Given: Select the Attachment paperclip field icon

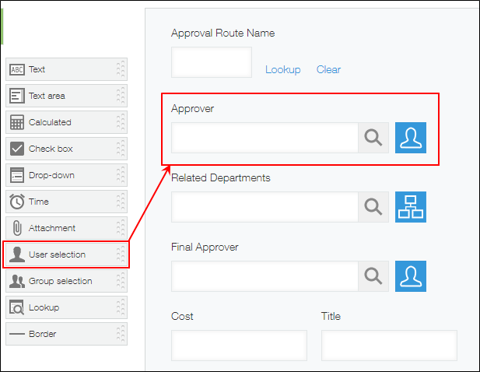Looking at the screenshot, I should pyautogui.click(x=16, y=228).
